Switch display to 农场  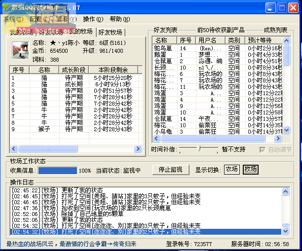232,169
